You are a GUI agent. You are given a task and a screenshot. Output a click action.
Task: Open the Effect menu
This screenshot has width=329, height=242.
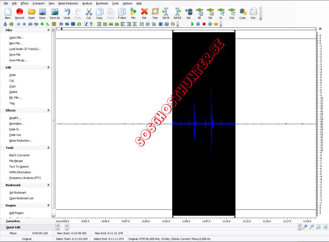(24, 3)
